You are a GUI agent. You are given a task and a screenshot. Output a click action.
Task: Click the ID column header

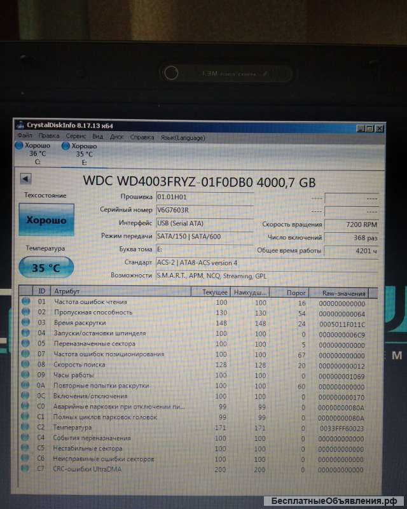tap(42, 291)
